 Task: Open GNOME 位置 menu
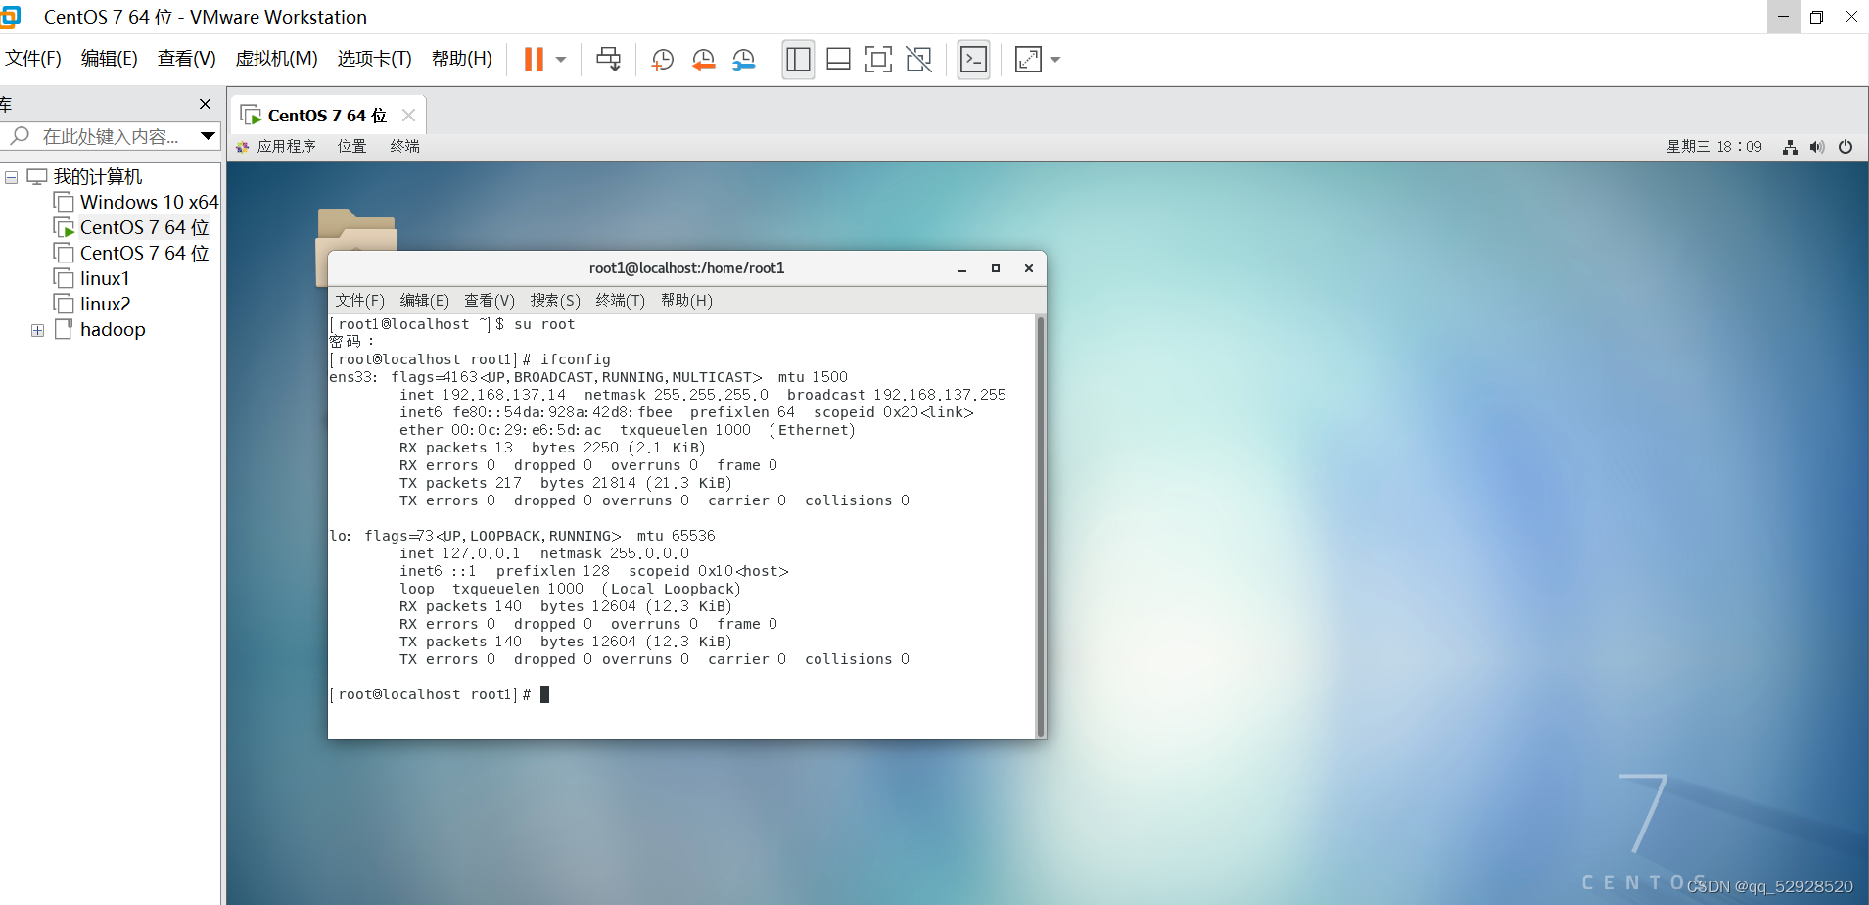tap(351, 146)
